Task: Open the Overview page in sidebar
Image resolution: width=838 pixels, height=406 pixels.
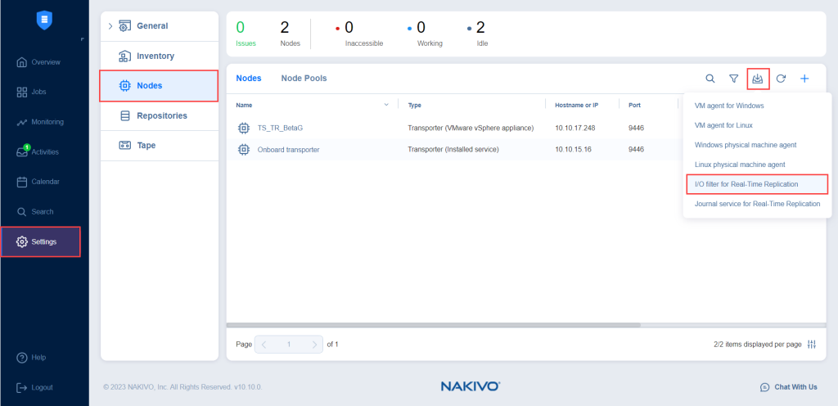Action: coord(38,62)
